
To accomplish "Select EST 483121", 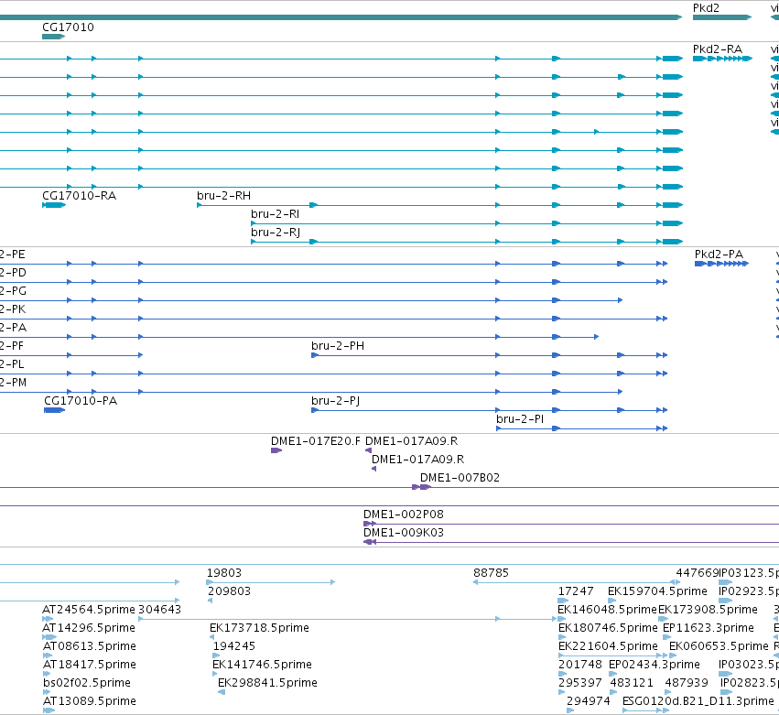I will pos(613,692).
